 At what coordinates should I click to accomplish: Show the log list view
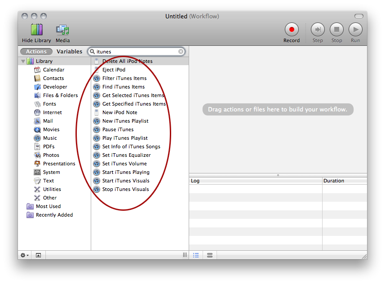(196, 255)
